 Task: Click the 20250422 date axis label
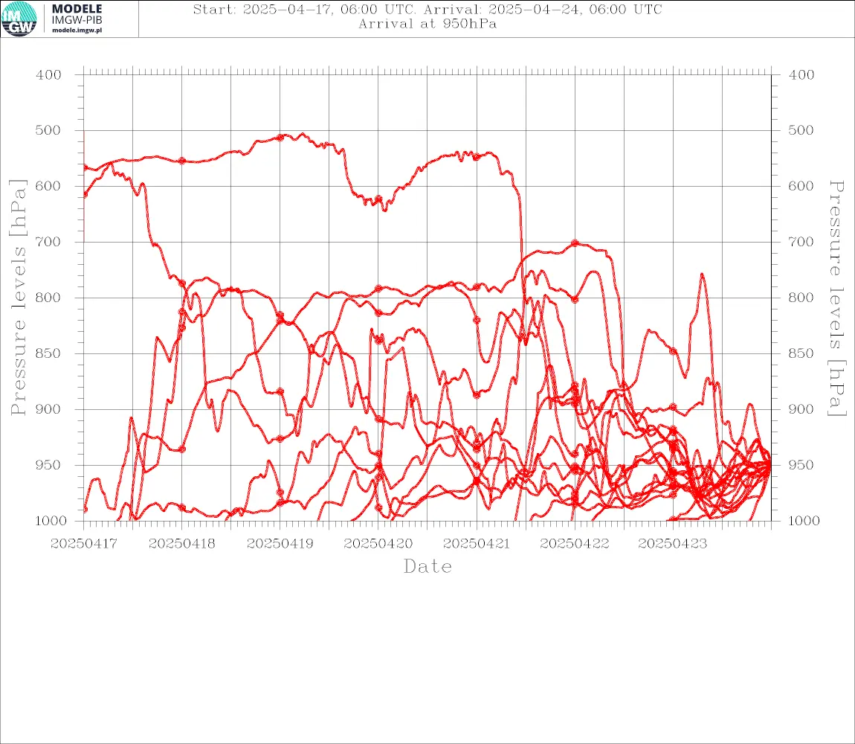pos(575,544)
